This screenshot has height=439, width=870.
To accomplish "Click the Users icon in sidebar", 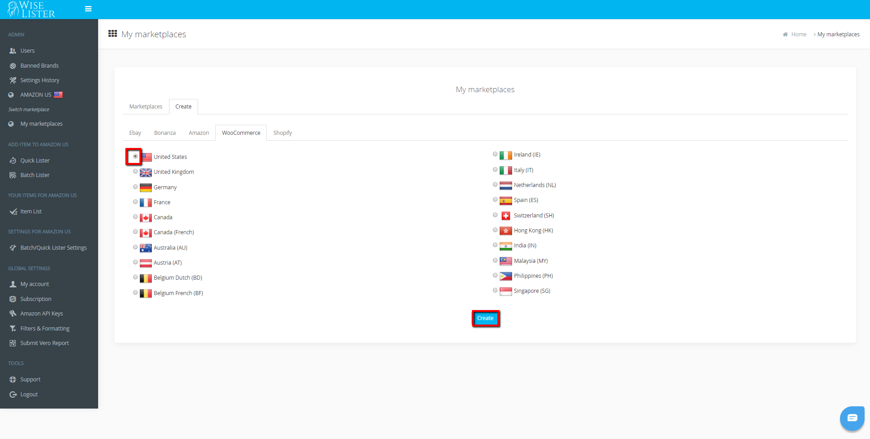I will click(13, 51).
